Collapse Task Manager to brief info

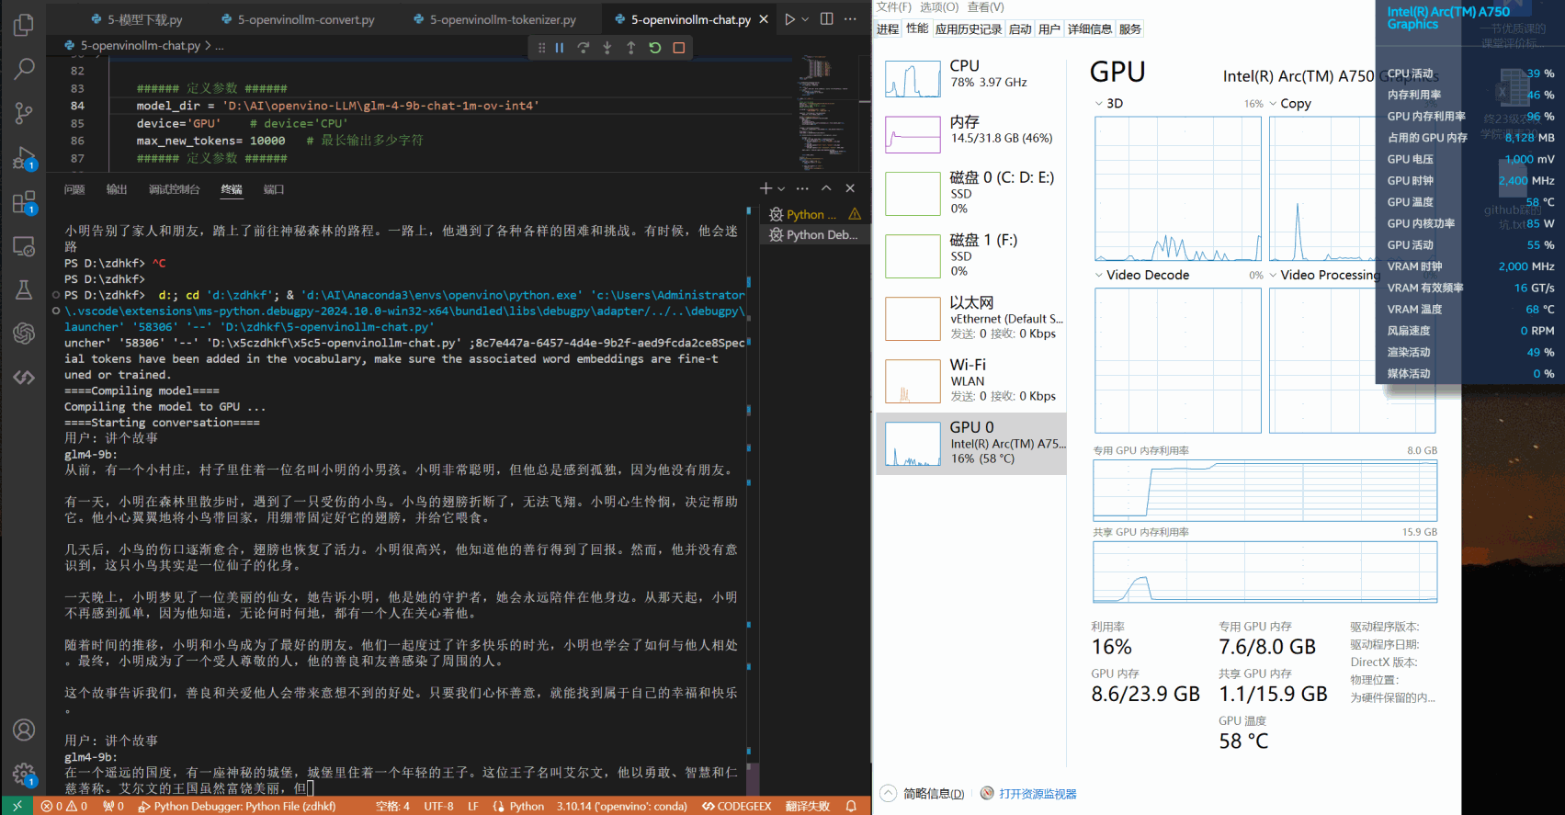(x=923, y=794)
